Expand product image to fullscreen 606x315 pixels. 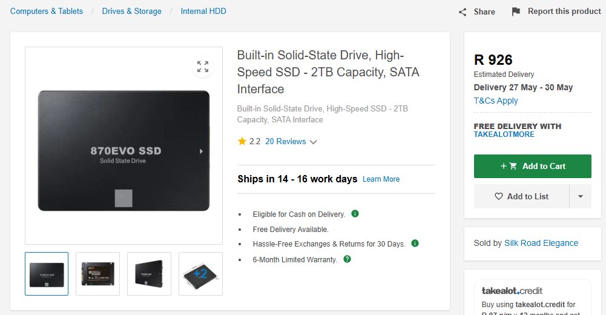pyautogui.click(x=203, y=67)
